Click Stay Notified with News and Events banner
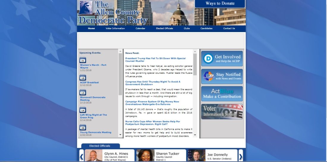This screenshot has height=162, width=327. click(222, 76)
